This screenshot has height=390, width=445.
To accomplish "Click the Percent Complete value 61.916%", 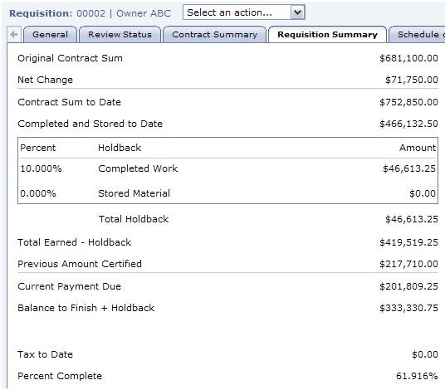I will (417, 376).
